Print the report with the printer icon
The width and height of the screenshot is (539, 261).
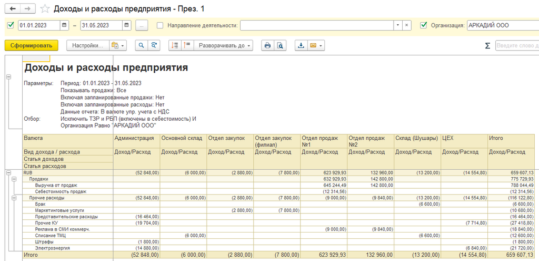[268, 45]
